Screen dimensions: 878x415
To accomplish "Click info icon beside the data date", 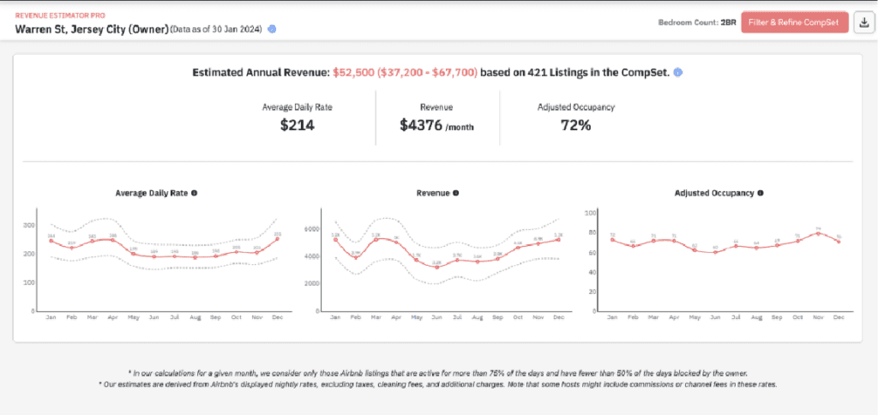I will 272,28.
